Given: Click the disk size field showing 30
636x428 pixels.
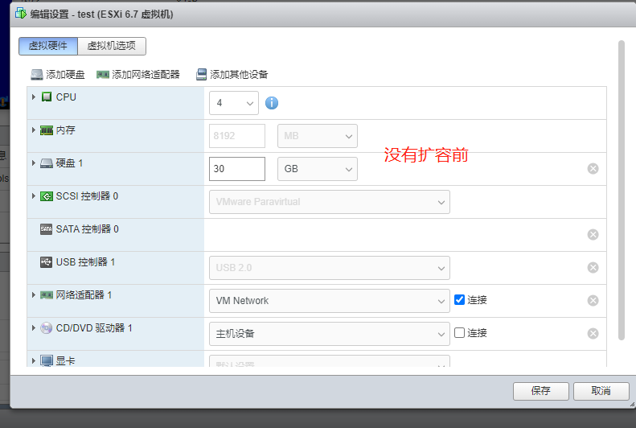Looking at the screenshot, I should [237, 169].
